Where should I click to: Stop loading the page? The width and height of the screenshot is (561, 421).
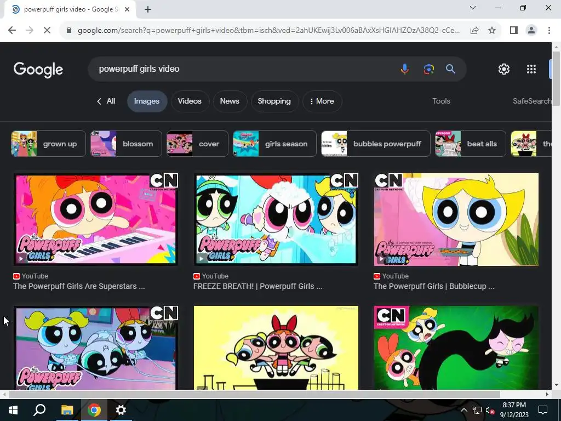coord(47,31)
